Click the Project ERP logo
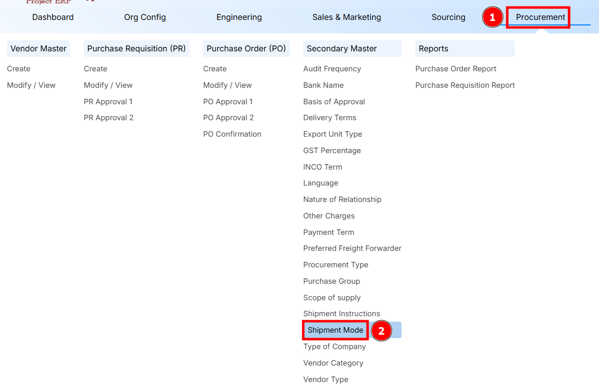The width and height of the screenshot is (599, 388). [x=48, y=2]
